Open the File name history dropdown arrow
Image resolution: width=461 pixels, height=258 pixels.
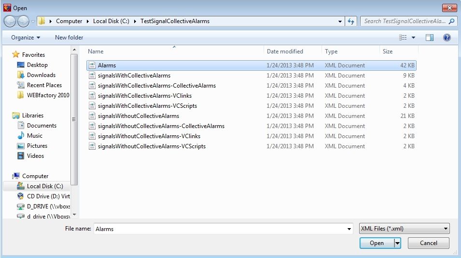coord(349,229)
